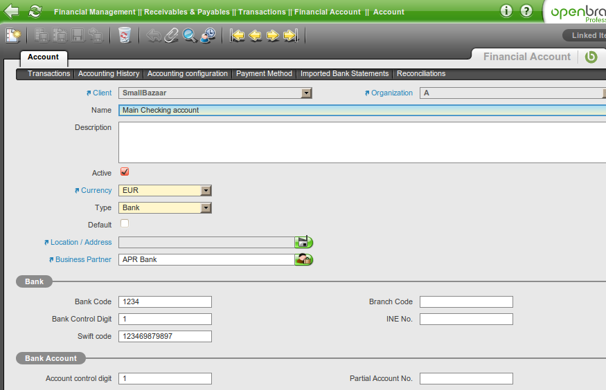The height and width of the screenshot is (390, 606).
Task: Switch to the Accounting History tab
Action: click(x=109, y=73)
